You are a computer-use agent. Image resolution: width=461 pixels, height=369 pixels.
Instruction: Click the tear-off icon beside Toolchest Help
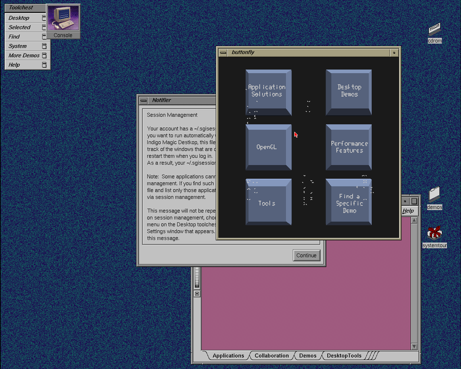pos(44,65)
